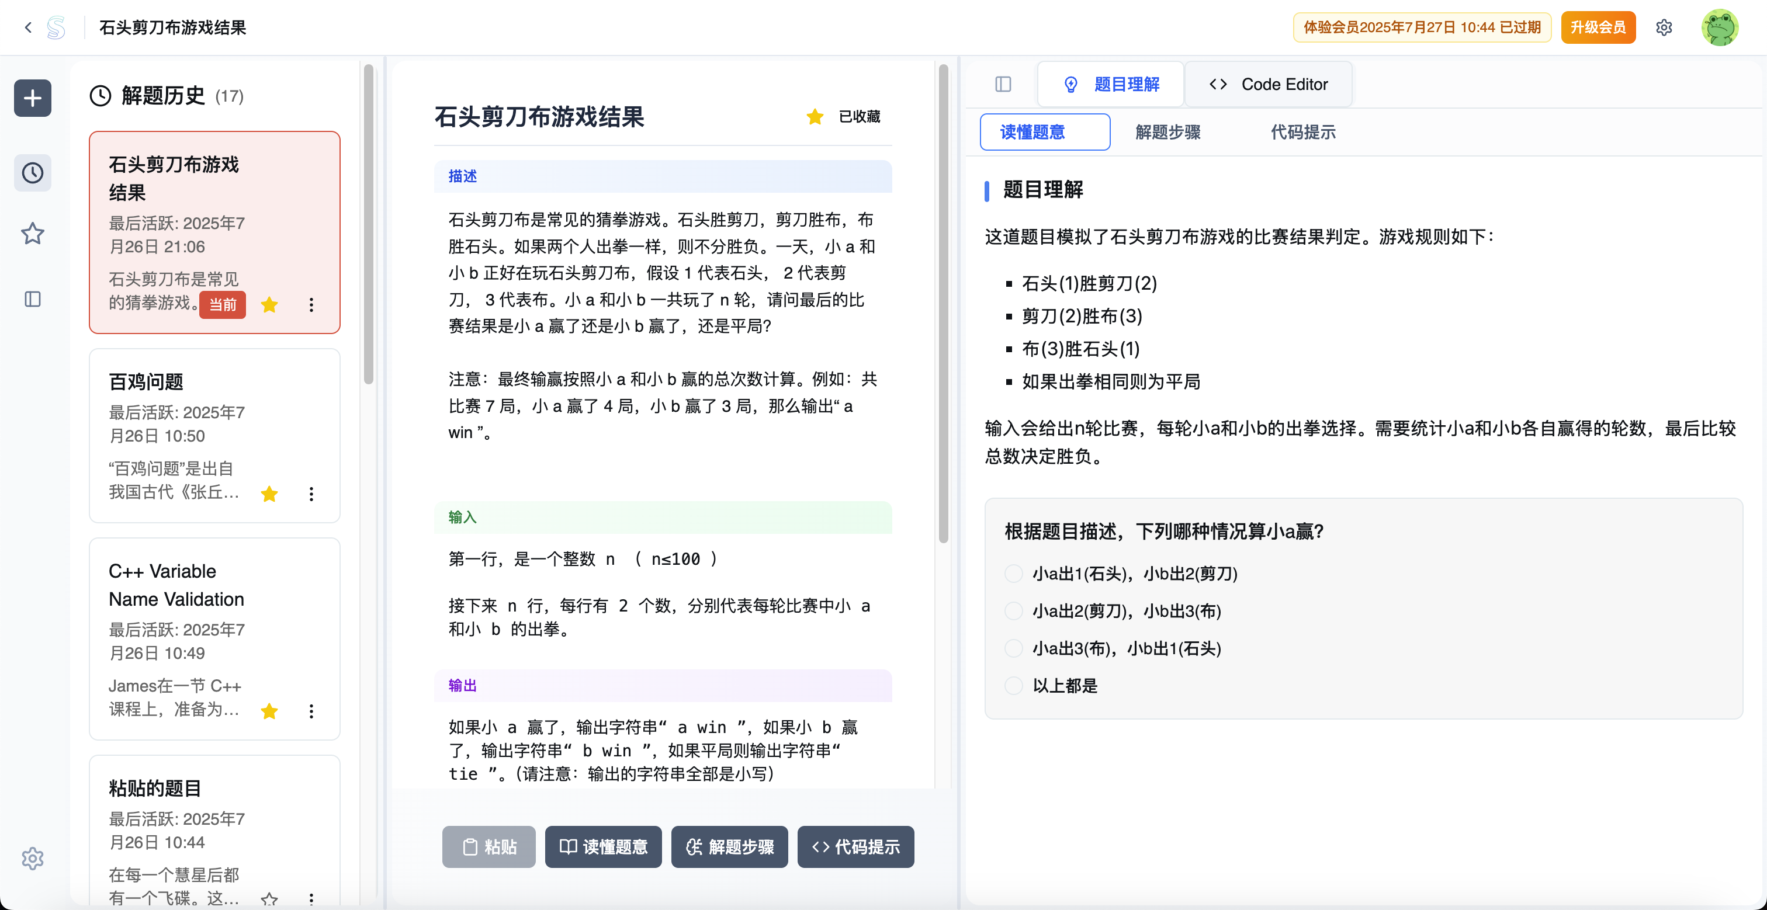
Task: Open settings gear in the top right
Action: (1665, 27)
